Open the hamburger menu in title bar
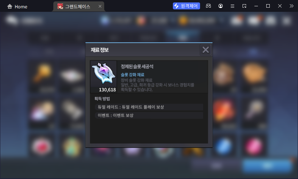 (232, 6)
